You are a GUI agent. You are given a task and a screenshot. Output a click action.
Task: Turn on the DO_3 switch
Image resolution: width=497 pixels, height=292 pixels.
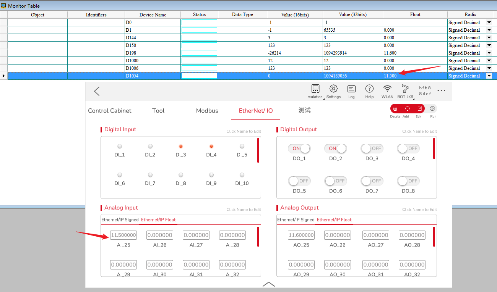[x=372, y=148]
